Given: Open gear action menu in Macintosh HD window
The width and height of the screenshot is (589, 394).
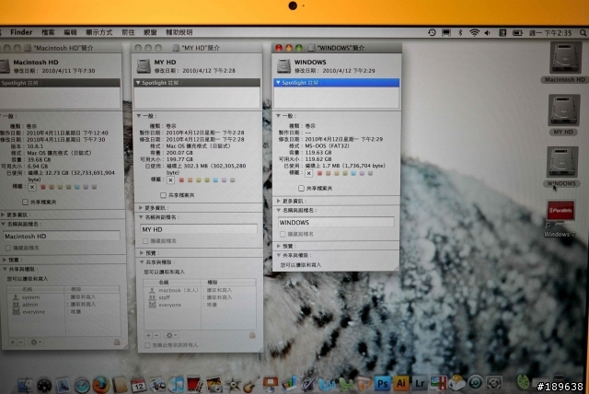Looking at the screenshot, I should (36, 342).
